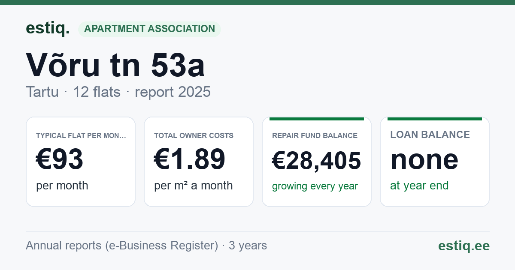Click the REPAIR FUND BALANCE label
This screenshot has height=270, width=515.
pyautogui.click(x=315, y=135)
